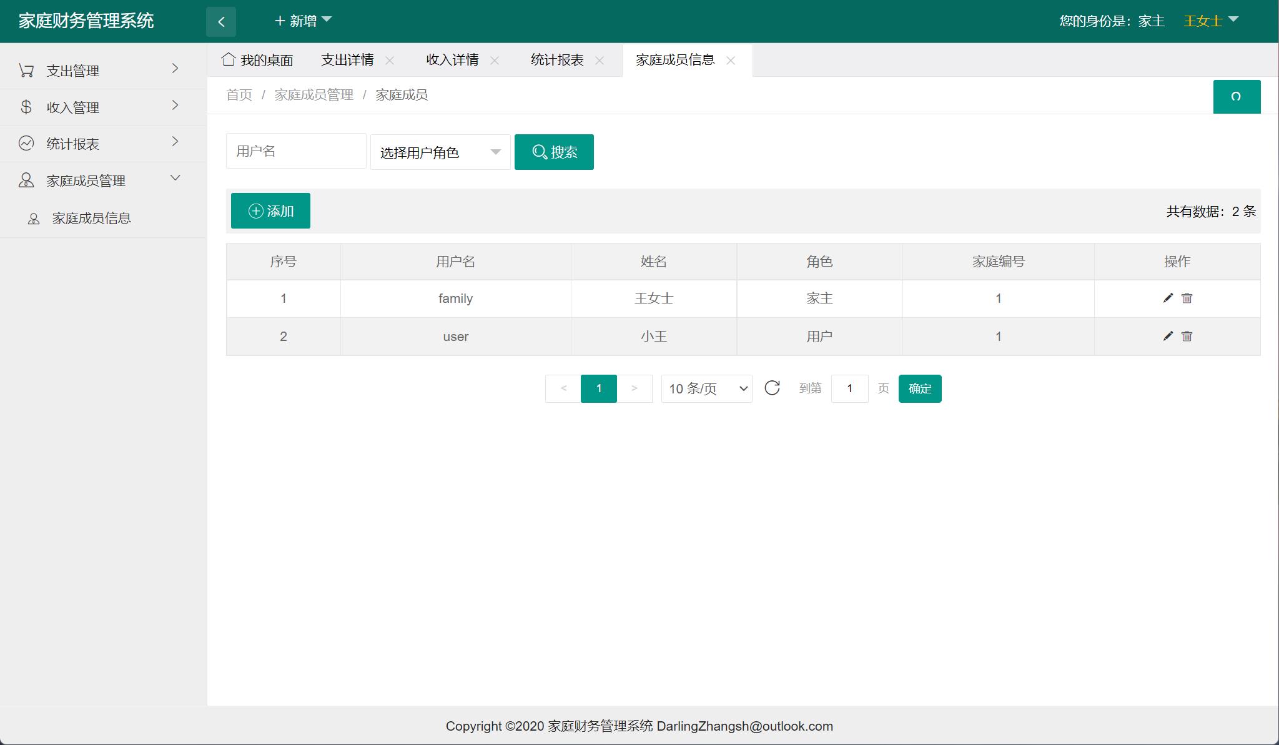The image size is (1279, 745).
Task: Click the 统计报表 chart icon
Action: pyautogui.click(x=26, y=142)
